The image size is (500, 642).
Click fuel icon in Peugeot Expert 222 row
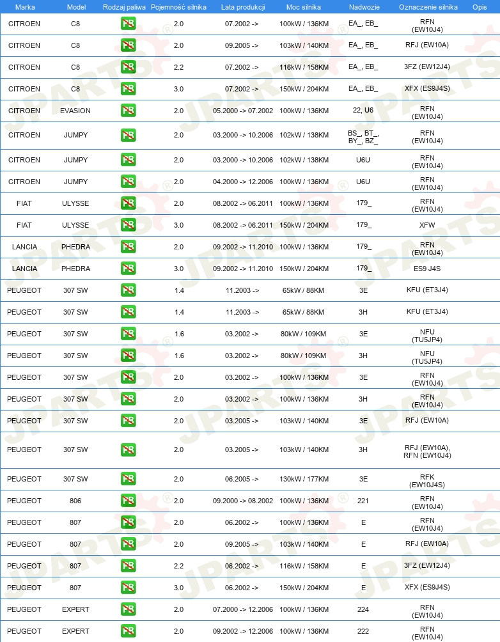128,630
